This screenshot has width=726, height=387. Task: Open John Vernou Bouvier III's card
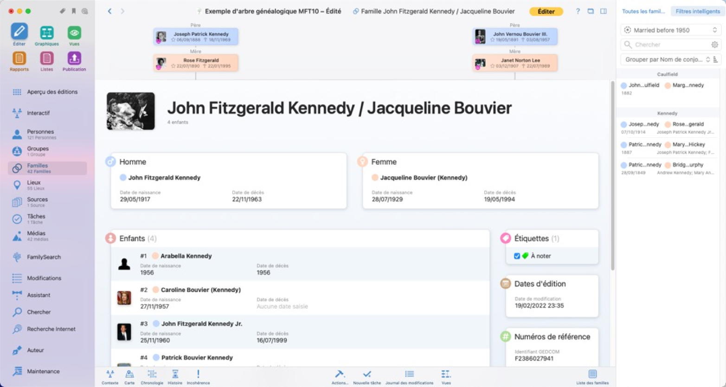click(515, 37)
